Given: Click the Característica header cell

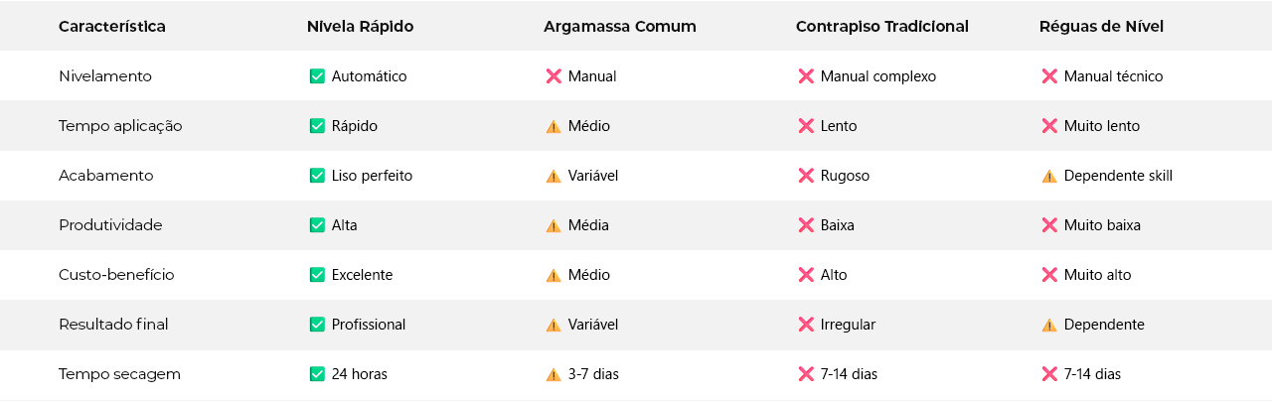Looking at the screenshot, I should pyautogui.click(x=112, y=27).
